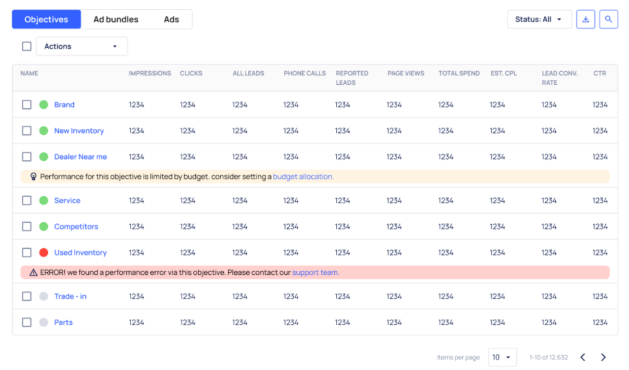Screen dimensions: 629x370
Task: Open the budget allocation link
Action: click(x=303, y=177)
